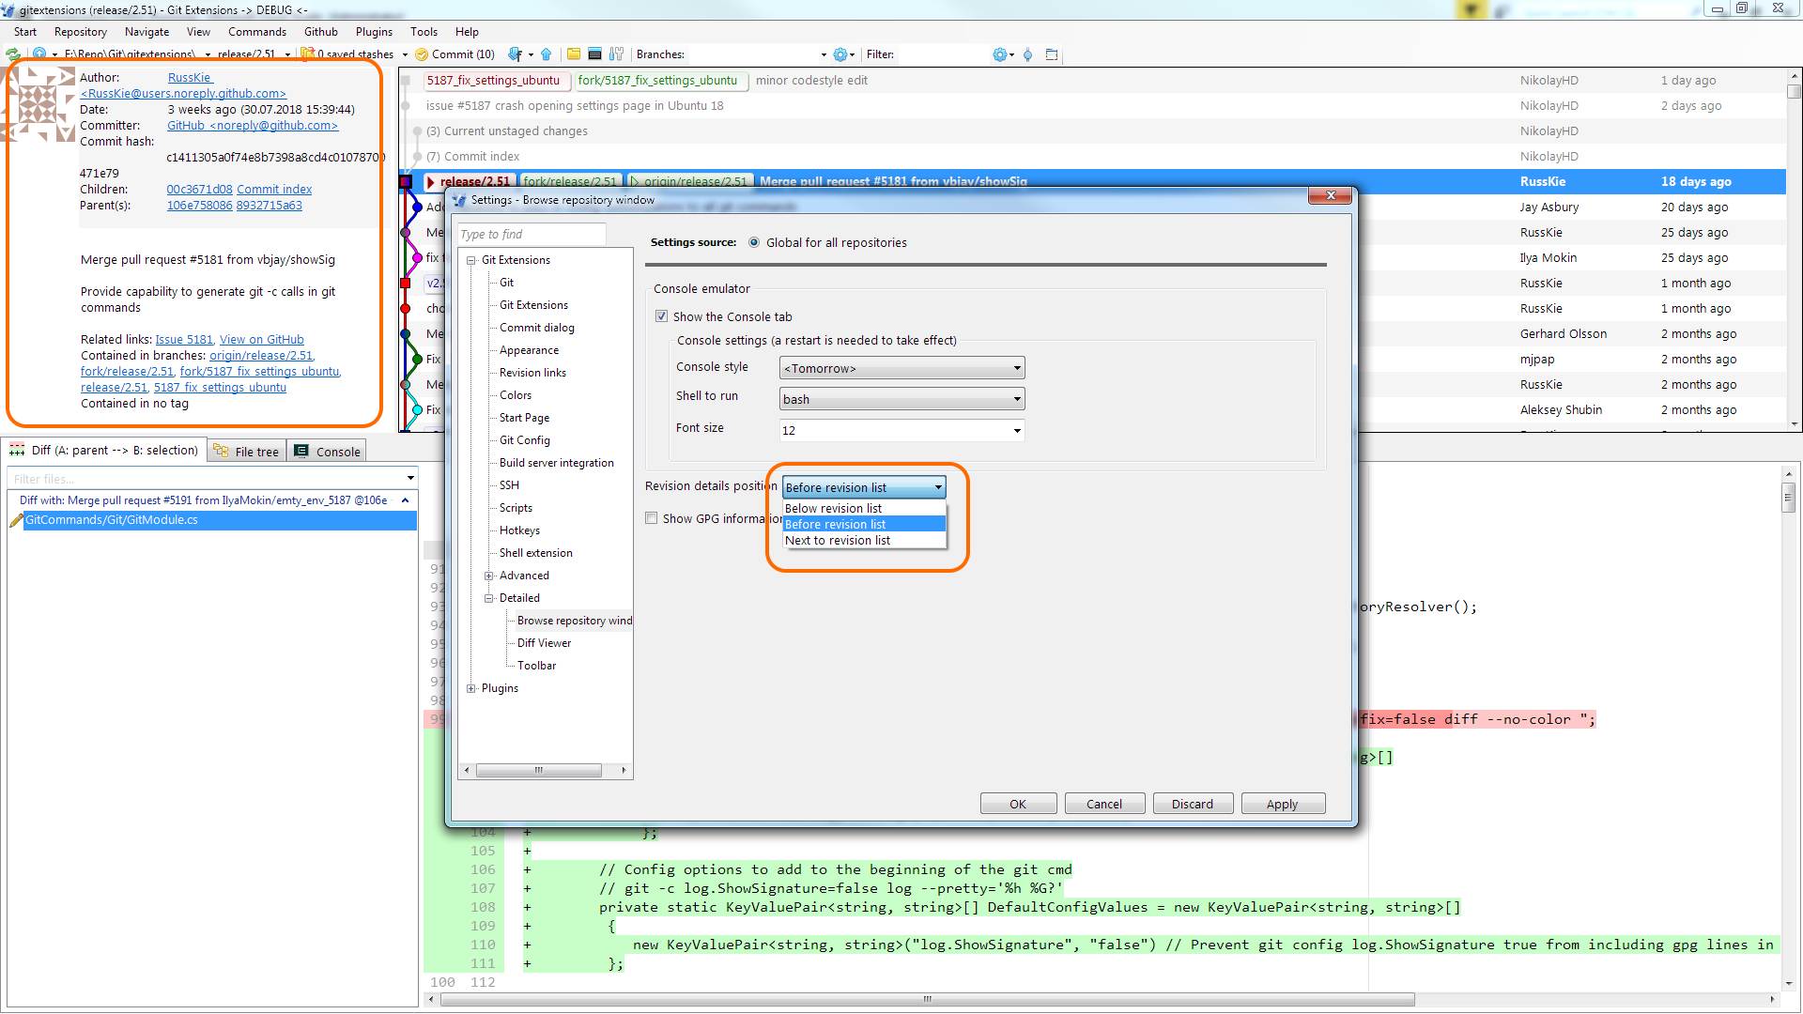Open the Font size dropdown
1803x1014 pixels.
click(1016, 431)
